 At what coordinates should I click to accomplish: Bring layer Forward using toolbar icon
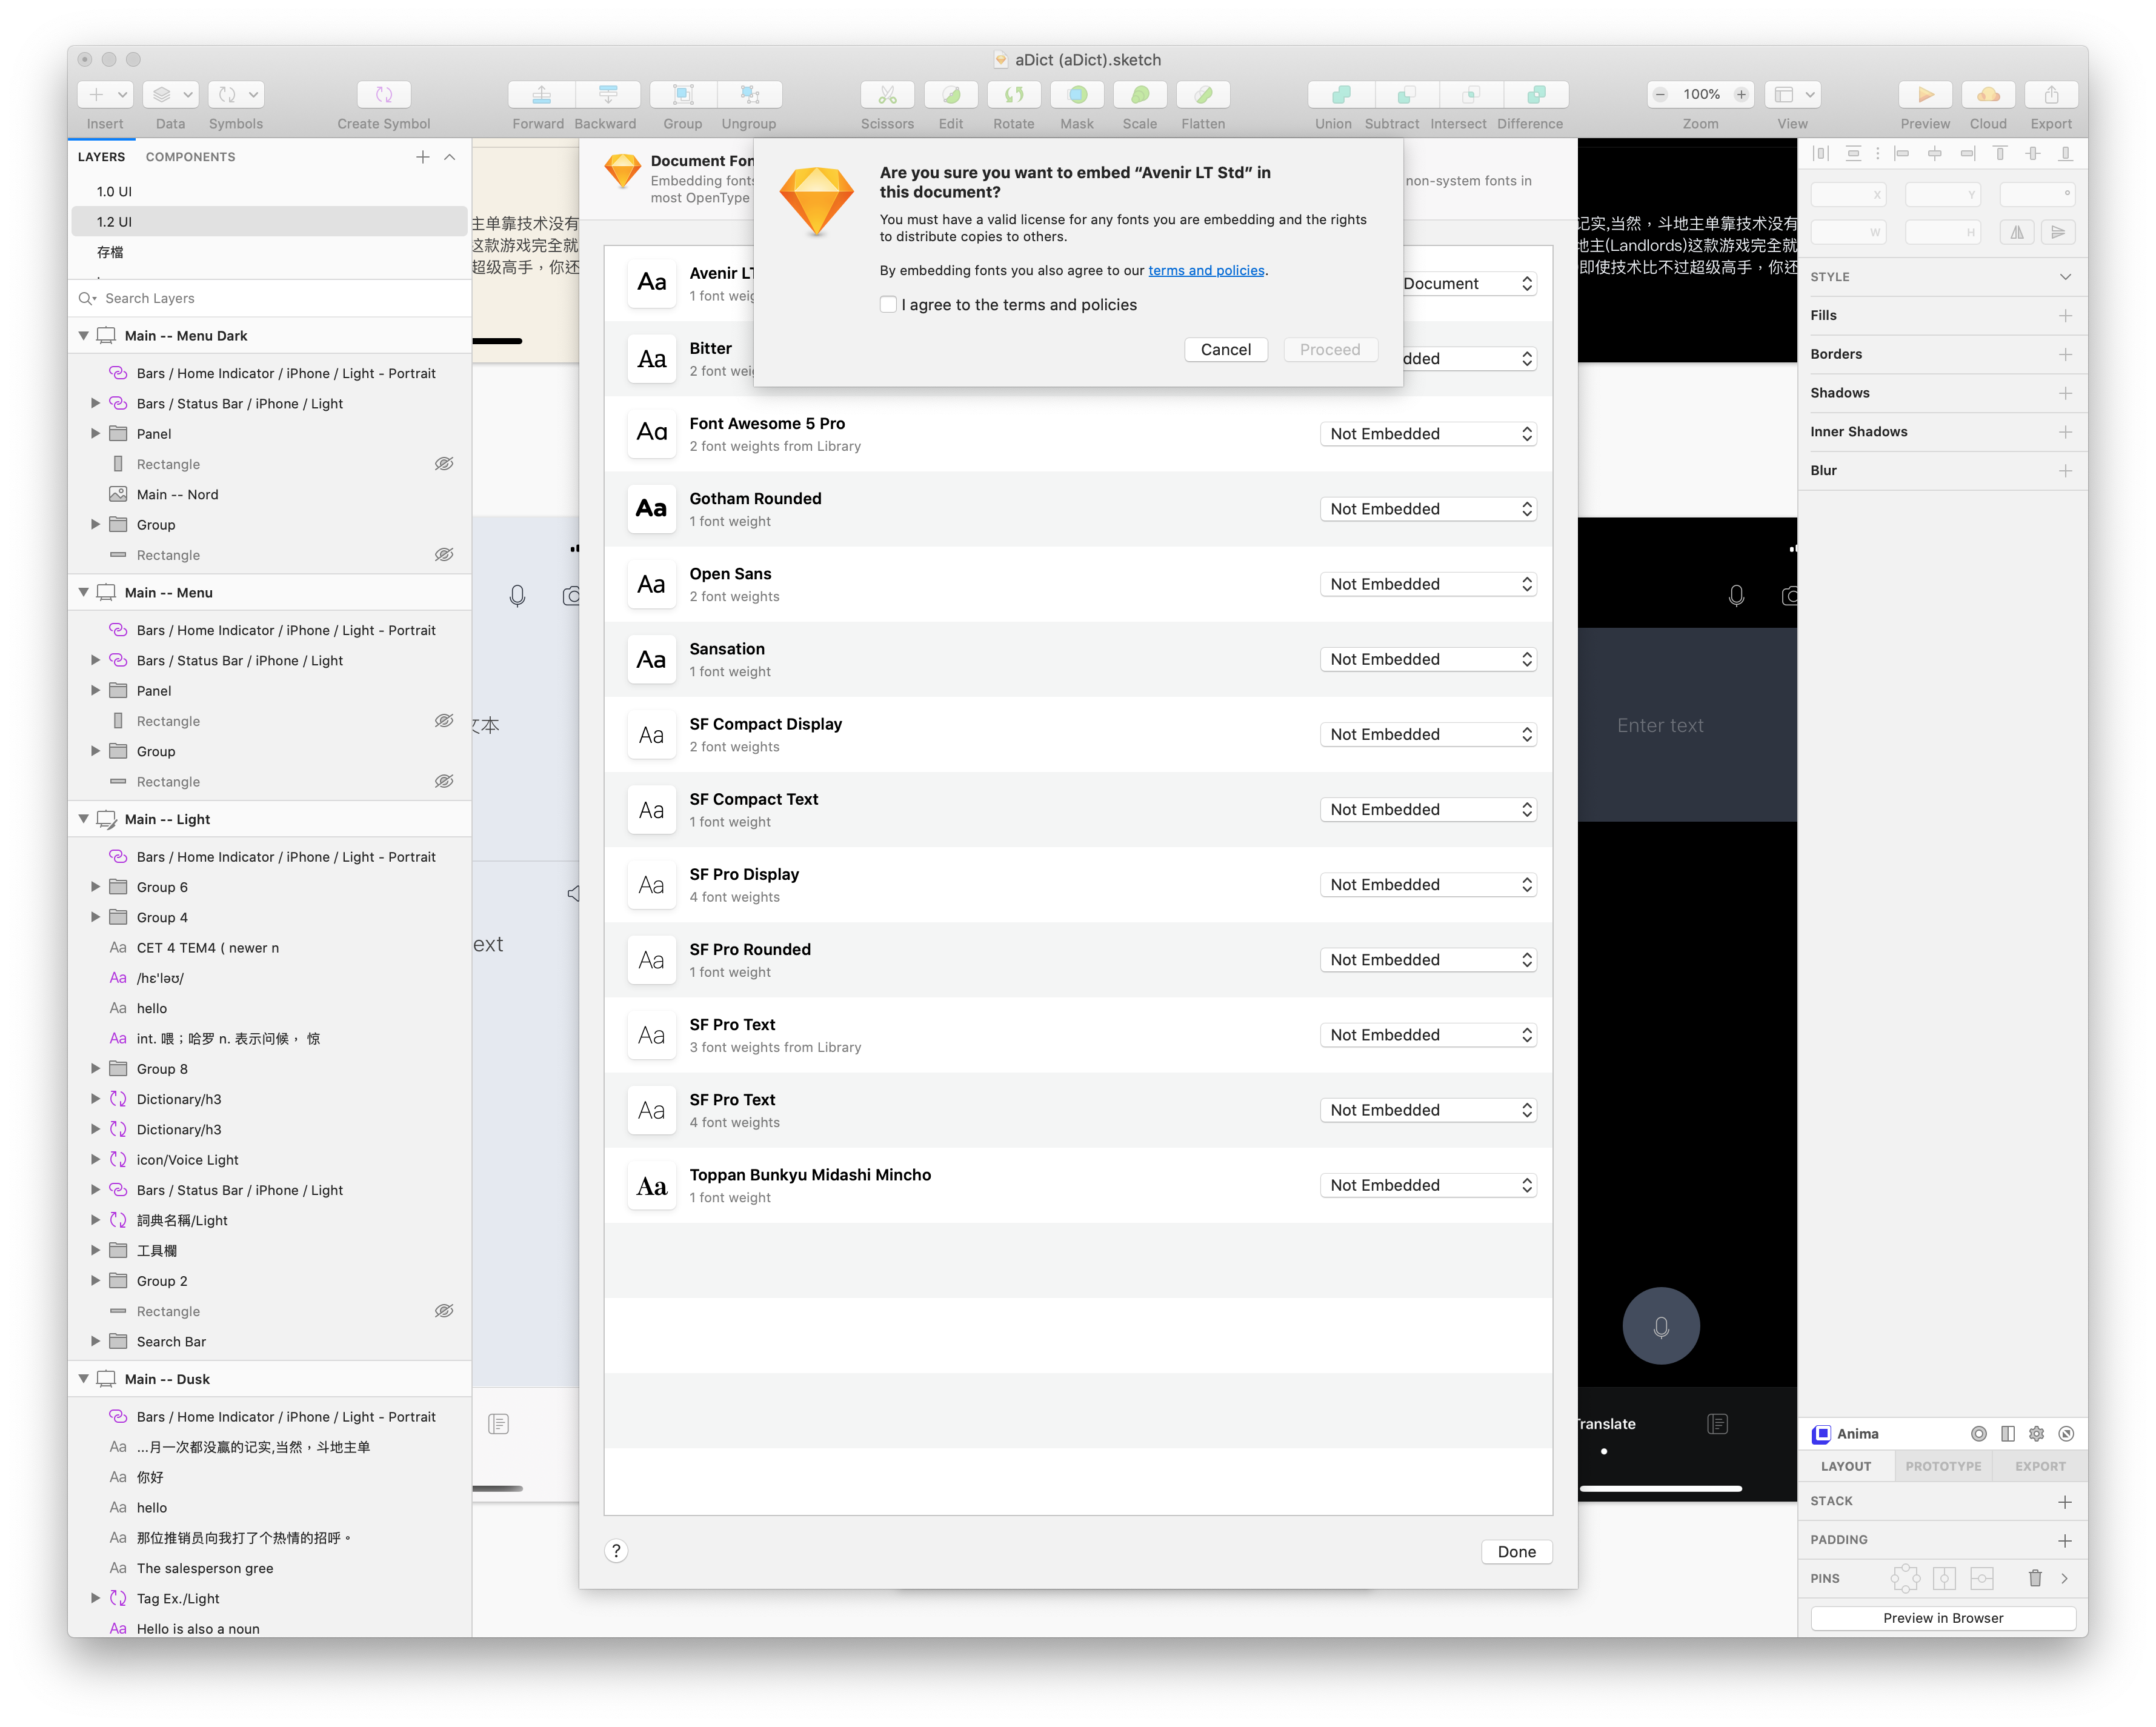(x=541, y=95)
